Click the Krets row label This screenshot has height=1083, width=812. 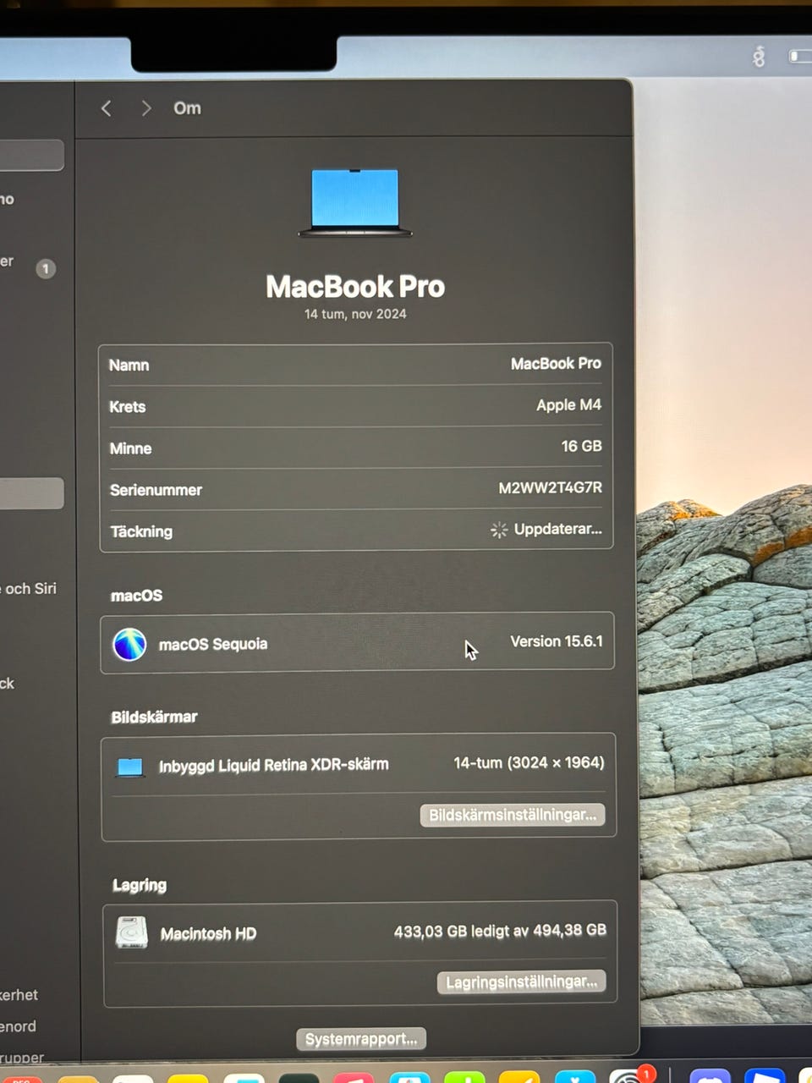coord(128,407)
